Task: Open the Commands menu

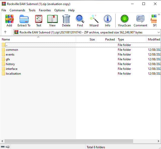Action: tap(17, 10)
